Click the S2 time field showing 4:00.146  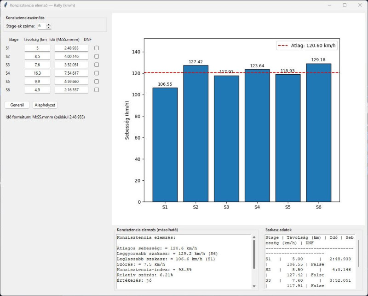(x=71, y=56)
